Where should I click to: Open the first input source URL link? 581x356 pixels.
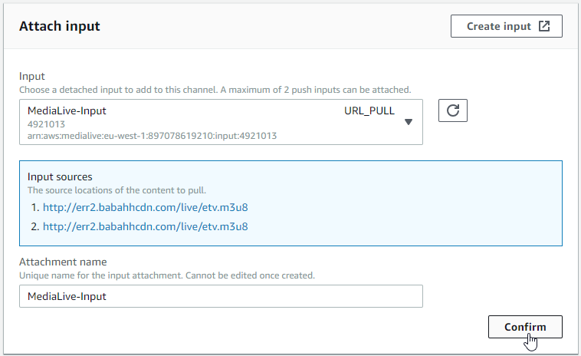[145, 207]
